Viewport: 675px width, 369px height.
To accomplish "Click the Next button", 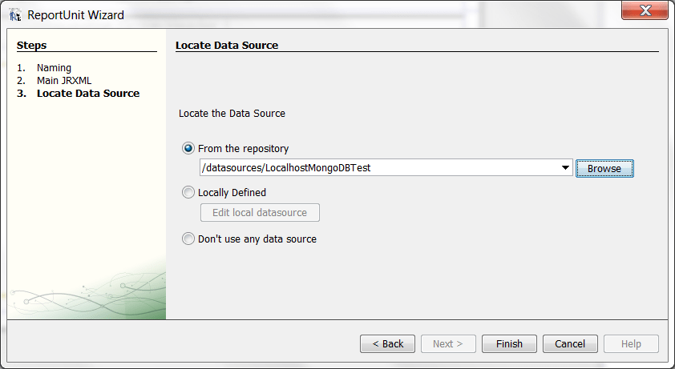I will [448, 344].
